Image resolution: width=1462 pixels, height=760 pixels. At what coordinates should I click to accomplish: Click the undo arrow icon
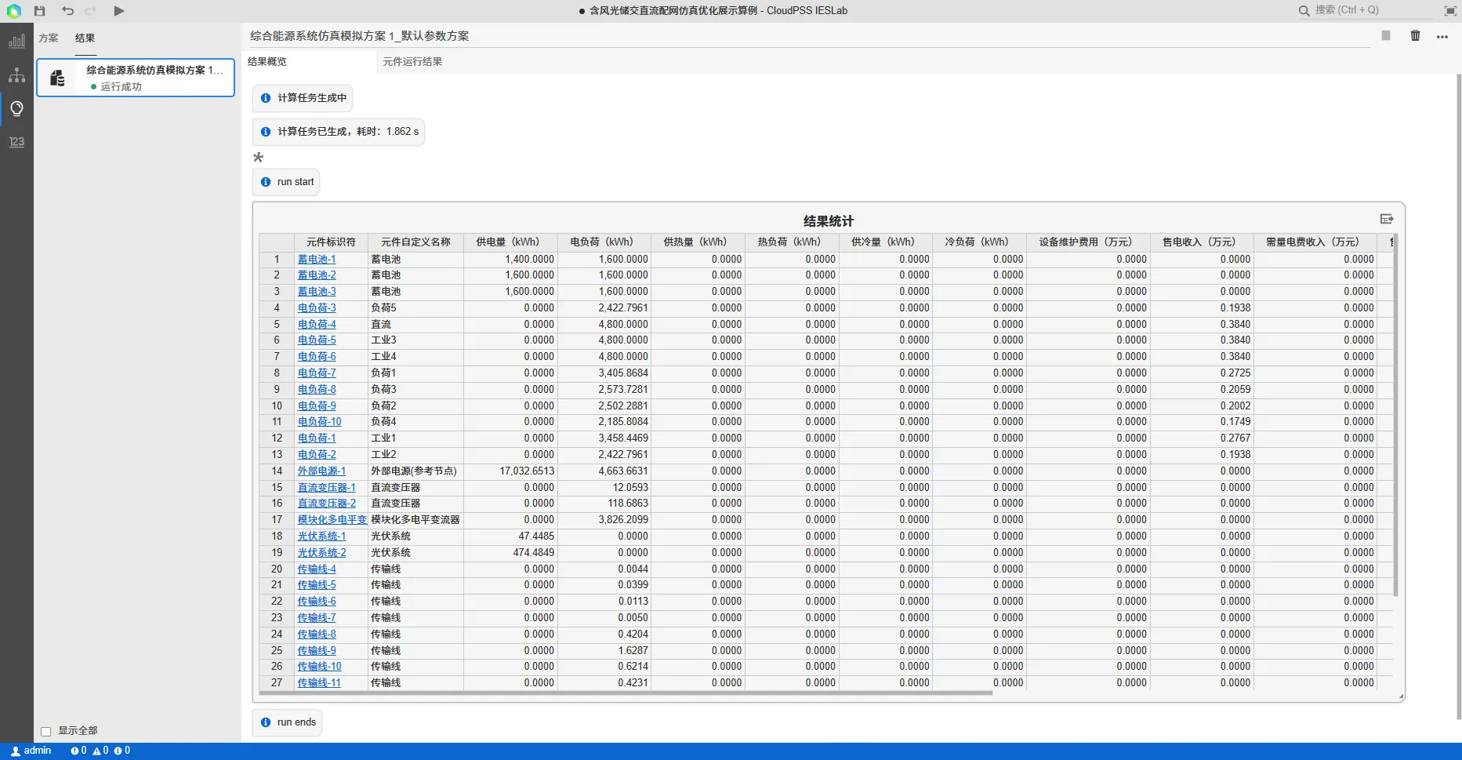(x=67, y=11)
